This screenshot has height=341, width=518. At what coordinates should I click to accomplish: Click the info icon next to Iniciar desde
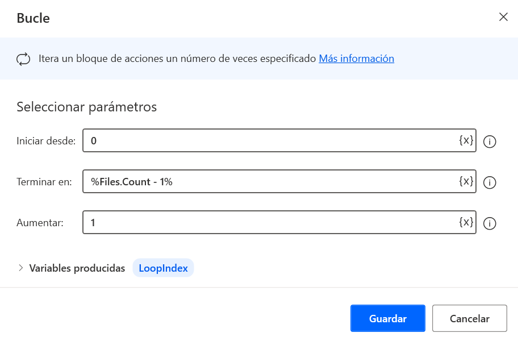(490, 142)
